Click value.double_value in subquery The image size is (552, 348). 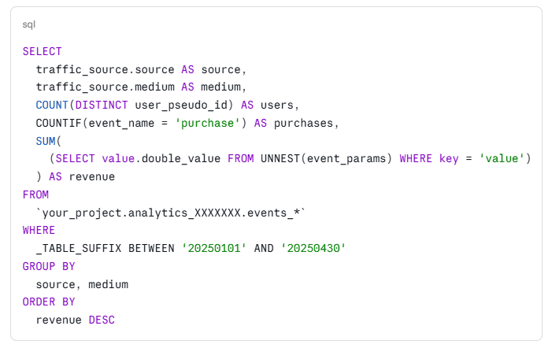(x=161, y=159)
